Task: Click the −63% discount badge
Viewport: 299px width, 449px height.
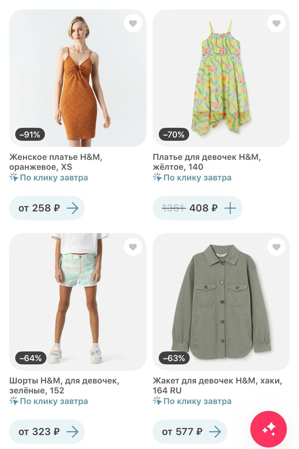Action: tap(174, 358)
